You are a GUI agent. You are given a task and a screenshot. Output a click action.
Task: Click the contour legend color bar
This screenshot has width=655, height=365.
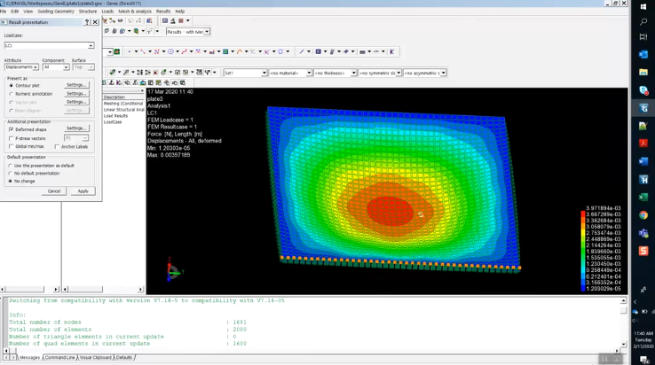click(583, 251)
